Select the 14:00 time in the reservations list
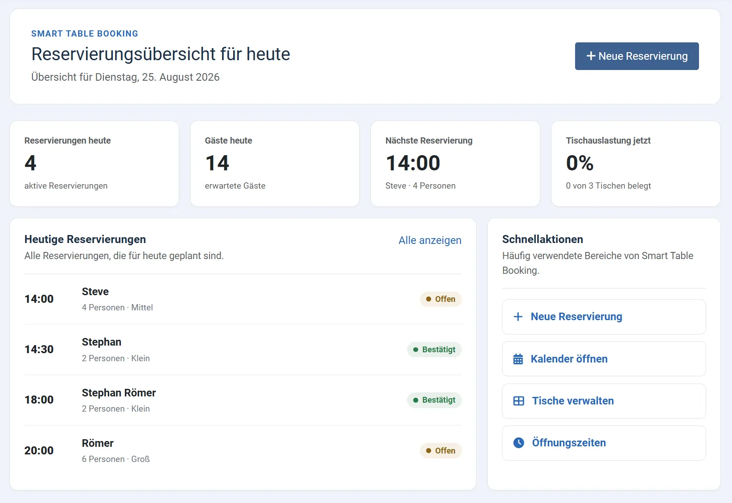732x503 pixels. [39, 299]
